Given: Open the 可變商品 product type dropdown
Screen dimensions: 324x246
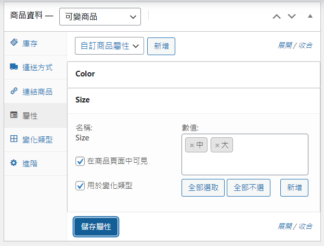Looking at the screenshot, I should tap(100, 17).
